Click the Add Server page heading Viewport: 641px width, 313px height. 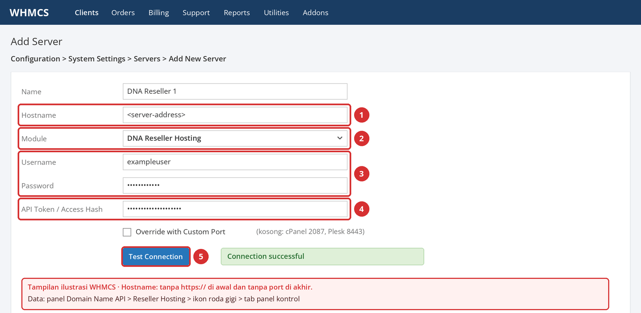pos(36,42)
